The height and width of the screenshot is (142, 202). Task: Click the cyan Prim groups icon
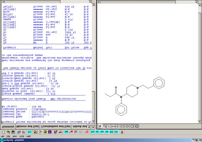click(x=93, y=132)
